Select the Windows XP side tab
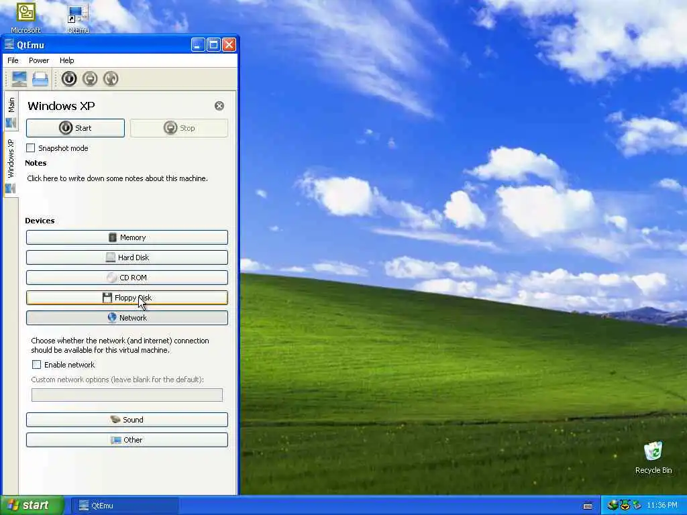 11,165
